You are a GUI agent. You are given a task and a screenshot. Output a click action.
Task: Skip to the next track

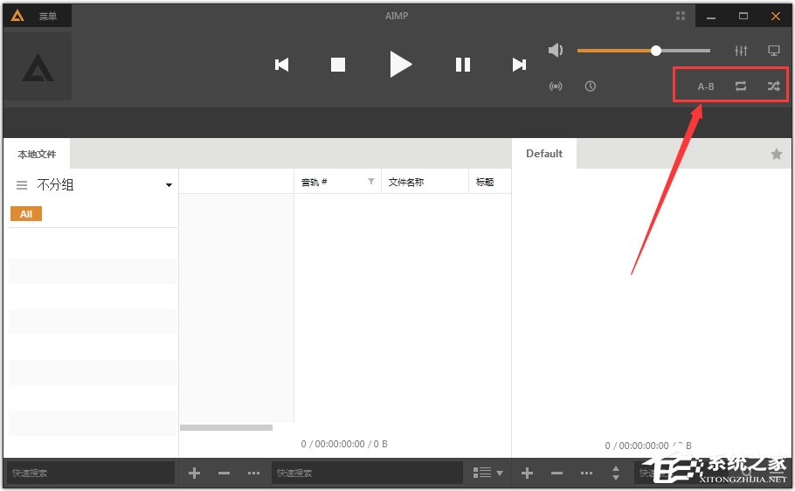click(519, 65)
